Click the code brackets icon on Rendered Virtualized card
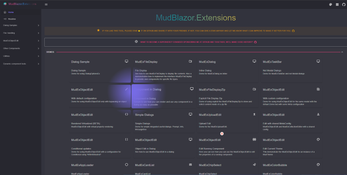This screenshot has height=175, width=347. [x=126, y=115]
